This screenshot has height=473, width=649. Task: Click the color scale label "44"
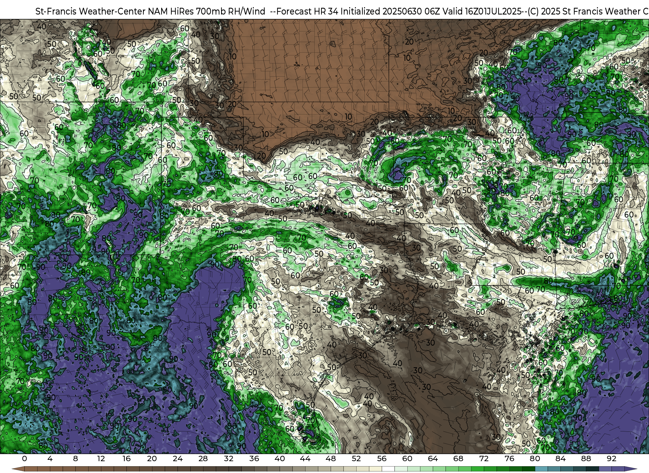coord(305,459)
